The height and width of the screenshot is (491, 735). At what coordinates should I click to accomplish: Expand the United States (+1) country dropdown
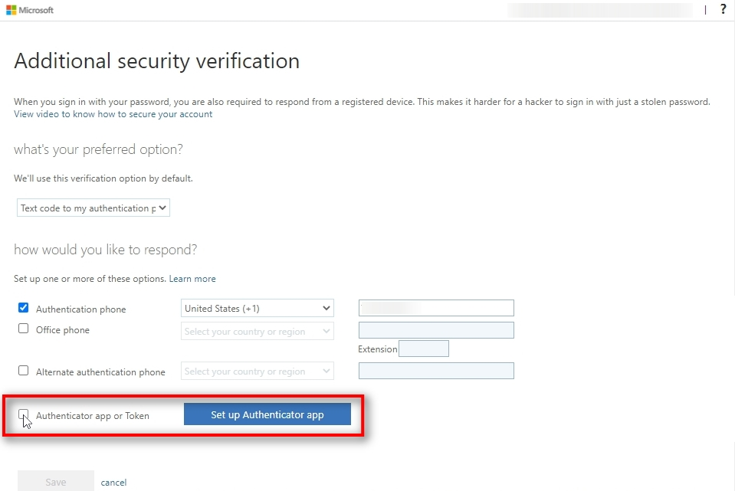(258, 308)
